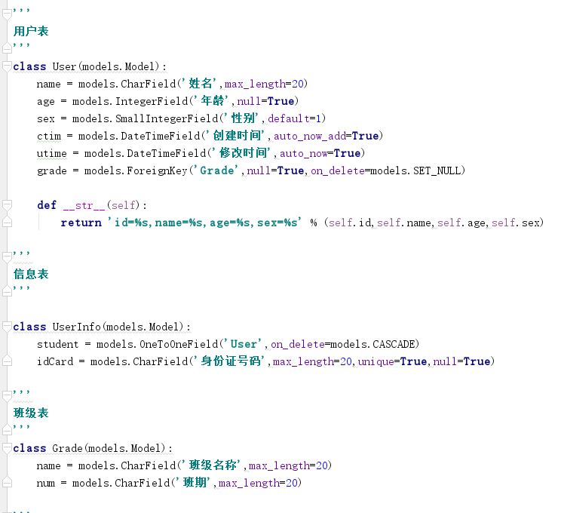
Task: Fold docstring opening quotes above 信息表
Action: (x=7, y=257)
